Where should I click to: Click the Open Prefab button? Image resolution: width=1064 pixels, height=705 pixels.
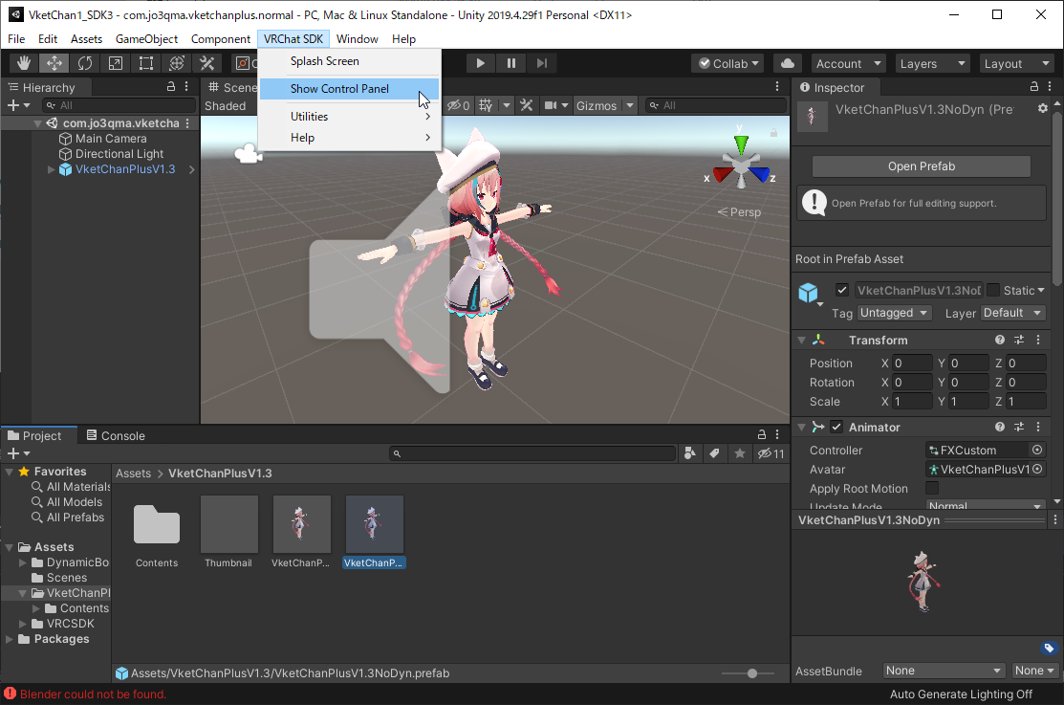click(921, 166)
